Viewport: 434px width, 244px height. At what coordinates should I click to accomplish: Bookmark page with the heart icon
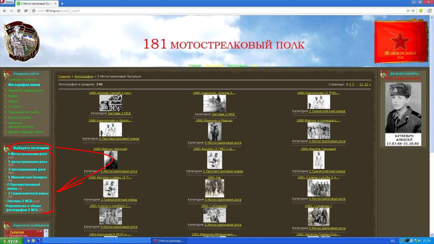point(413,11)
